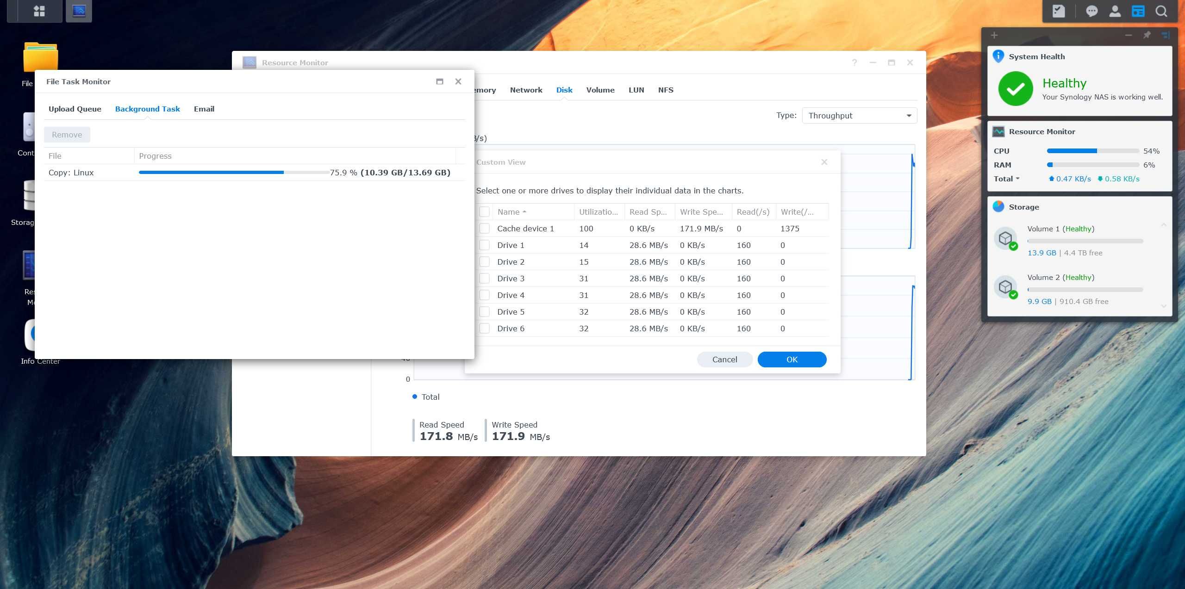Click Remove button in File Task Monitor
Screen dimensions: 1185x589
pos(67,135)
